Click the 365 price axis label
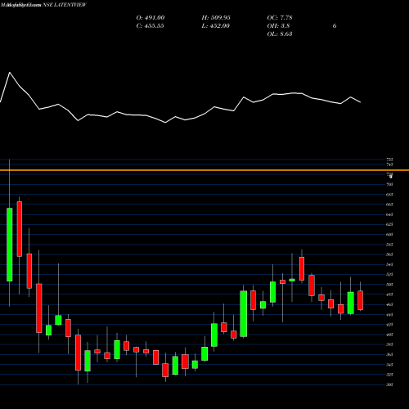Viewport: 409px width, 409px height. [389, 354]
